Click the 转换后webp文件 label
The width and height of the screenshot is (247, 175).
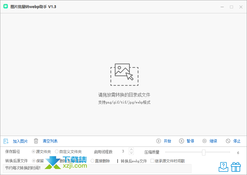point(134,161)
